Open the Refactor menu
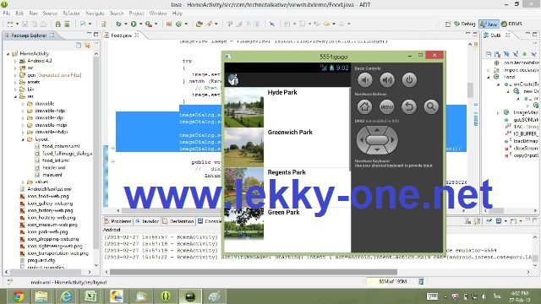This screenshot has height=304, width=541. coord(71,14)
